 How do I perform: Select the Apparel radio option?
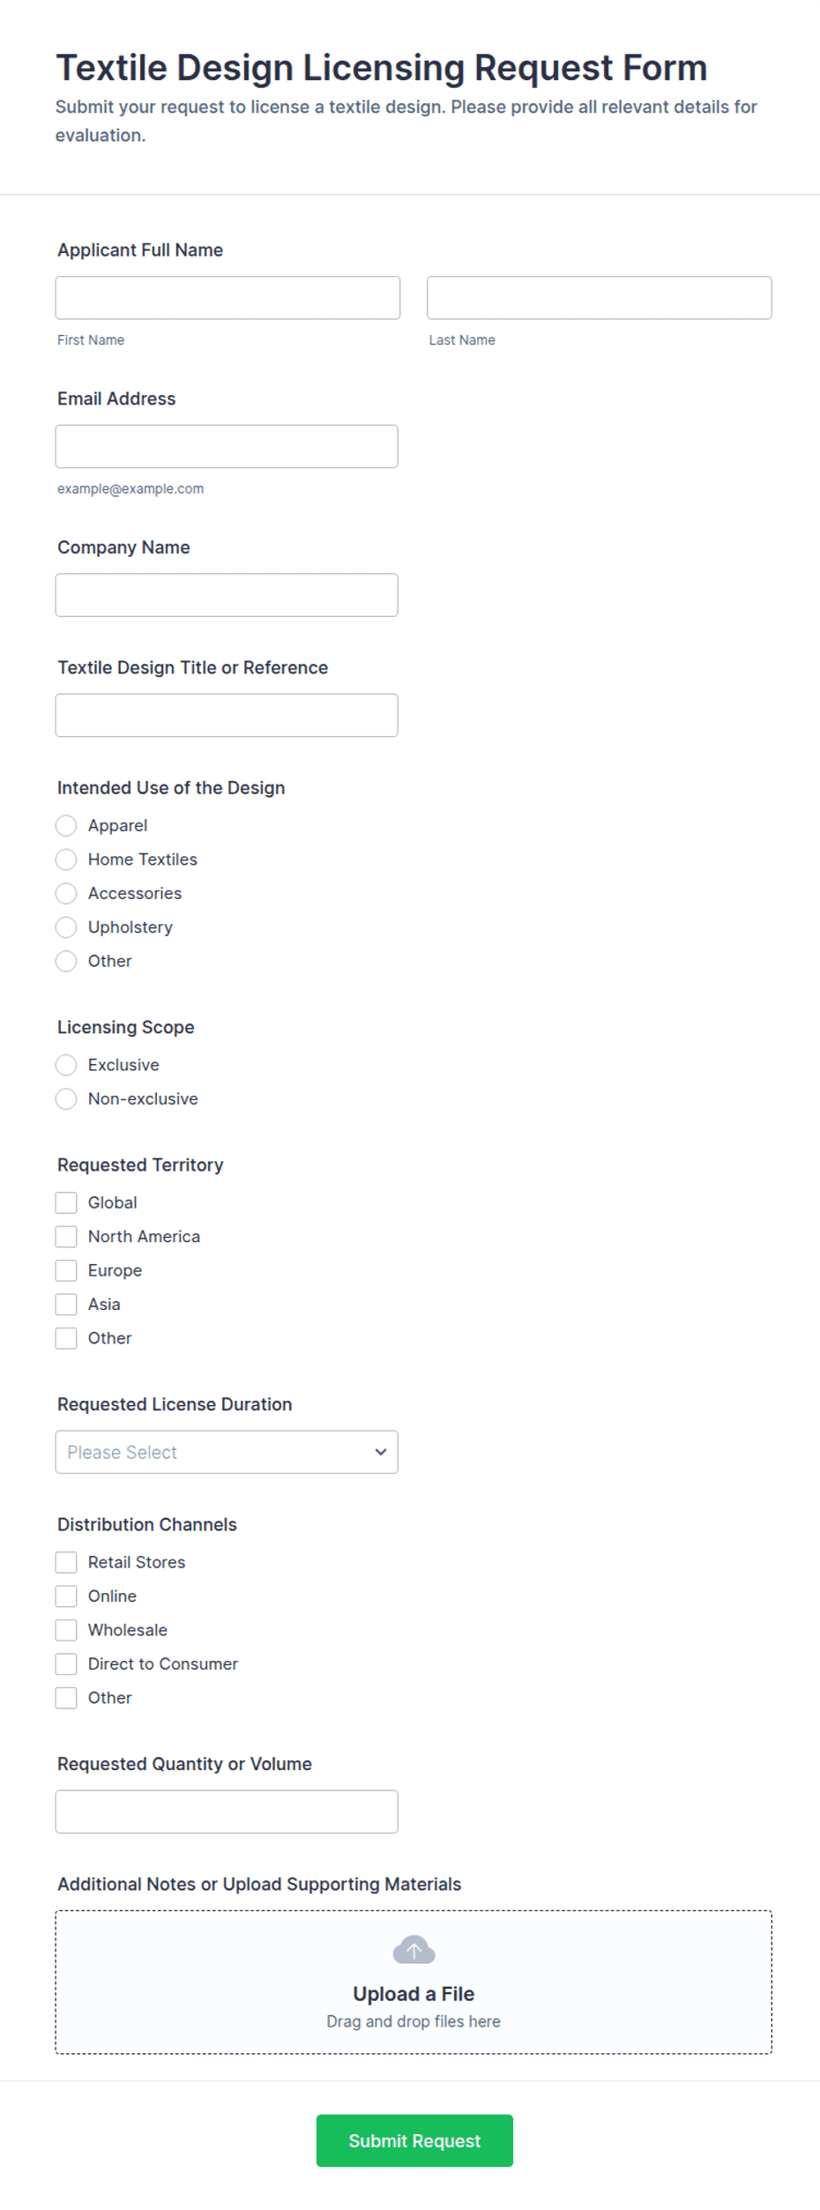tap(66, 826)
